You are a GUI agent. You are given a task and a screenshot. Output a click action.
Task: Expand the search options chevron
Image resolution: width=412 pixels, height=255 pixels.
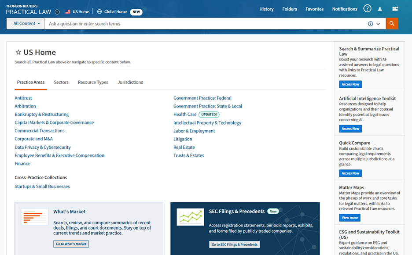pos(378,24)
